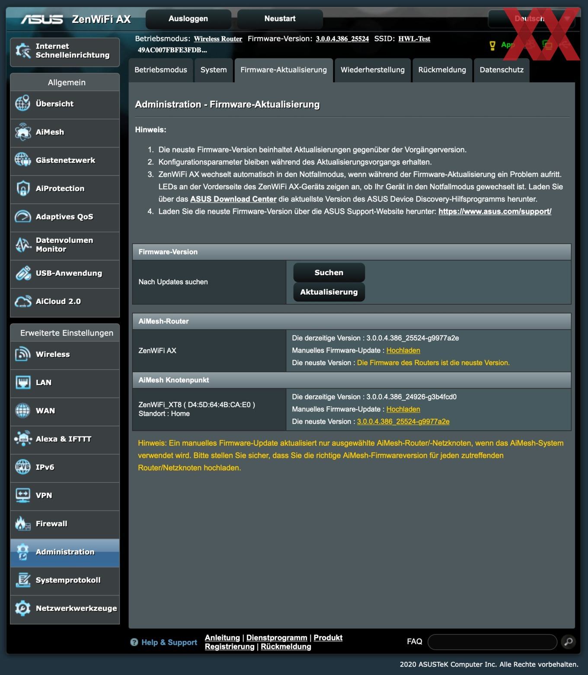
Task: Click the ASUS ZenWiFi AX logo
Action: [76, 19]
